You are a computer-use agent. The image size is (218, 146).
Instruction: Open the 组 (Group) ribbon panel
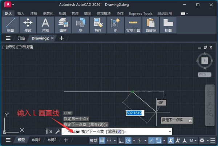point(116,25)
